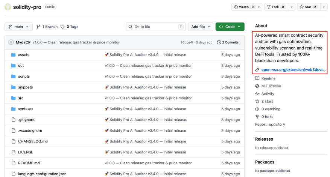Open the assets row commit message
This screenshot has width=330, height=177.
click(145, 54)
